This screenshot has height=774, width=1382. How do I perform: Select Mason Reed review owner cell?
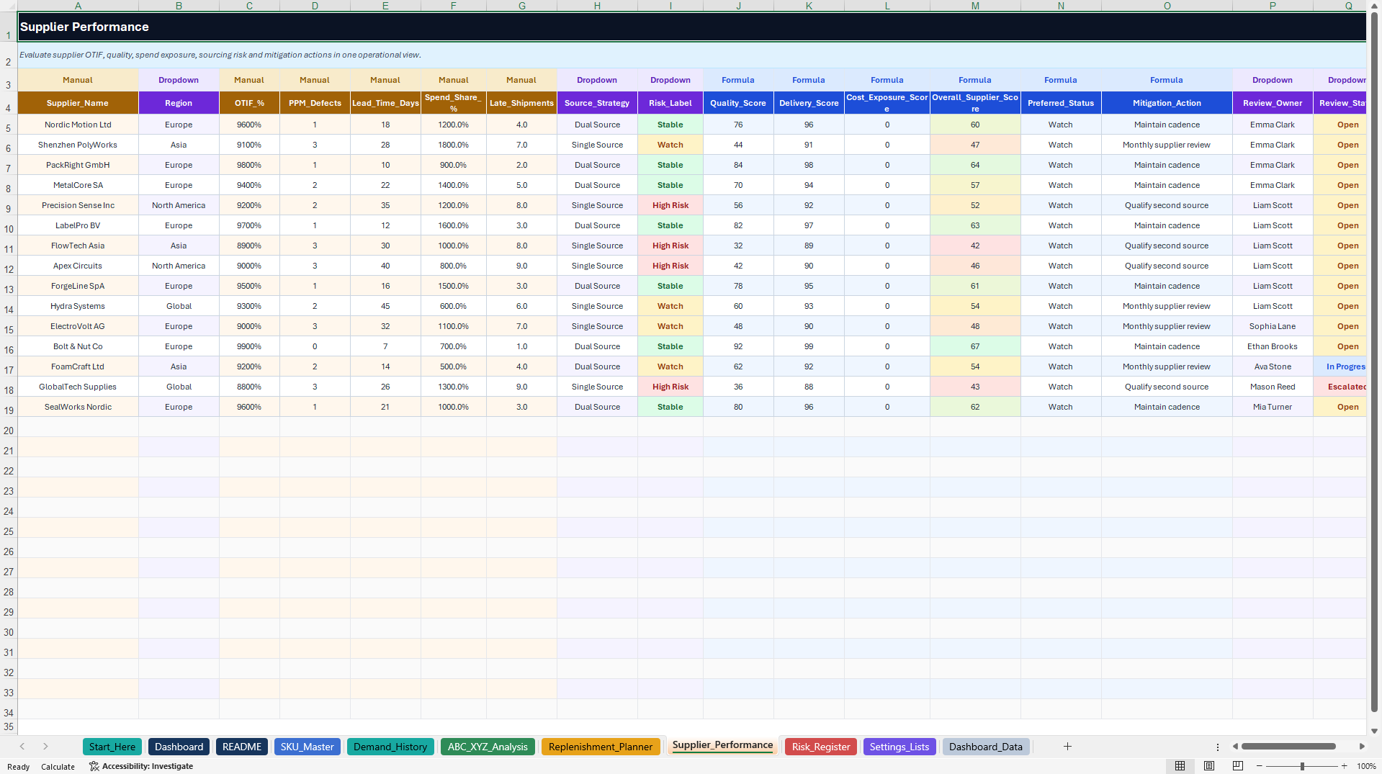1273,387
